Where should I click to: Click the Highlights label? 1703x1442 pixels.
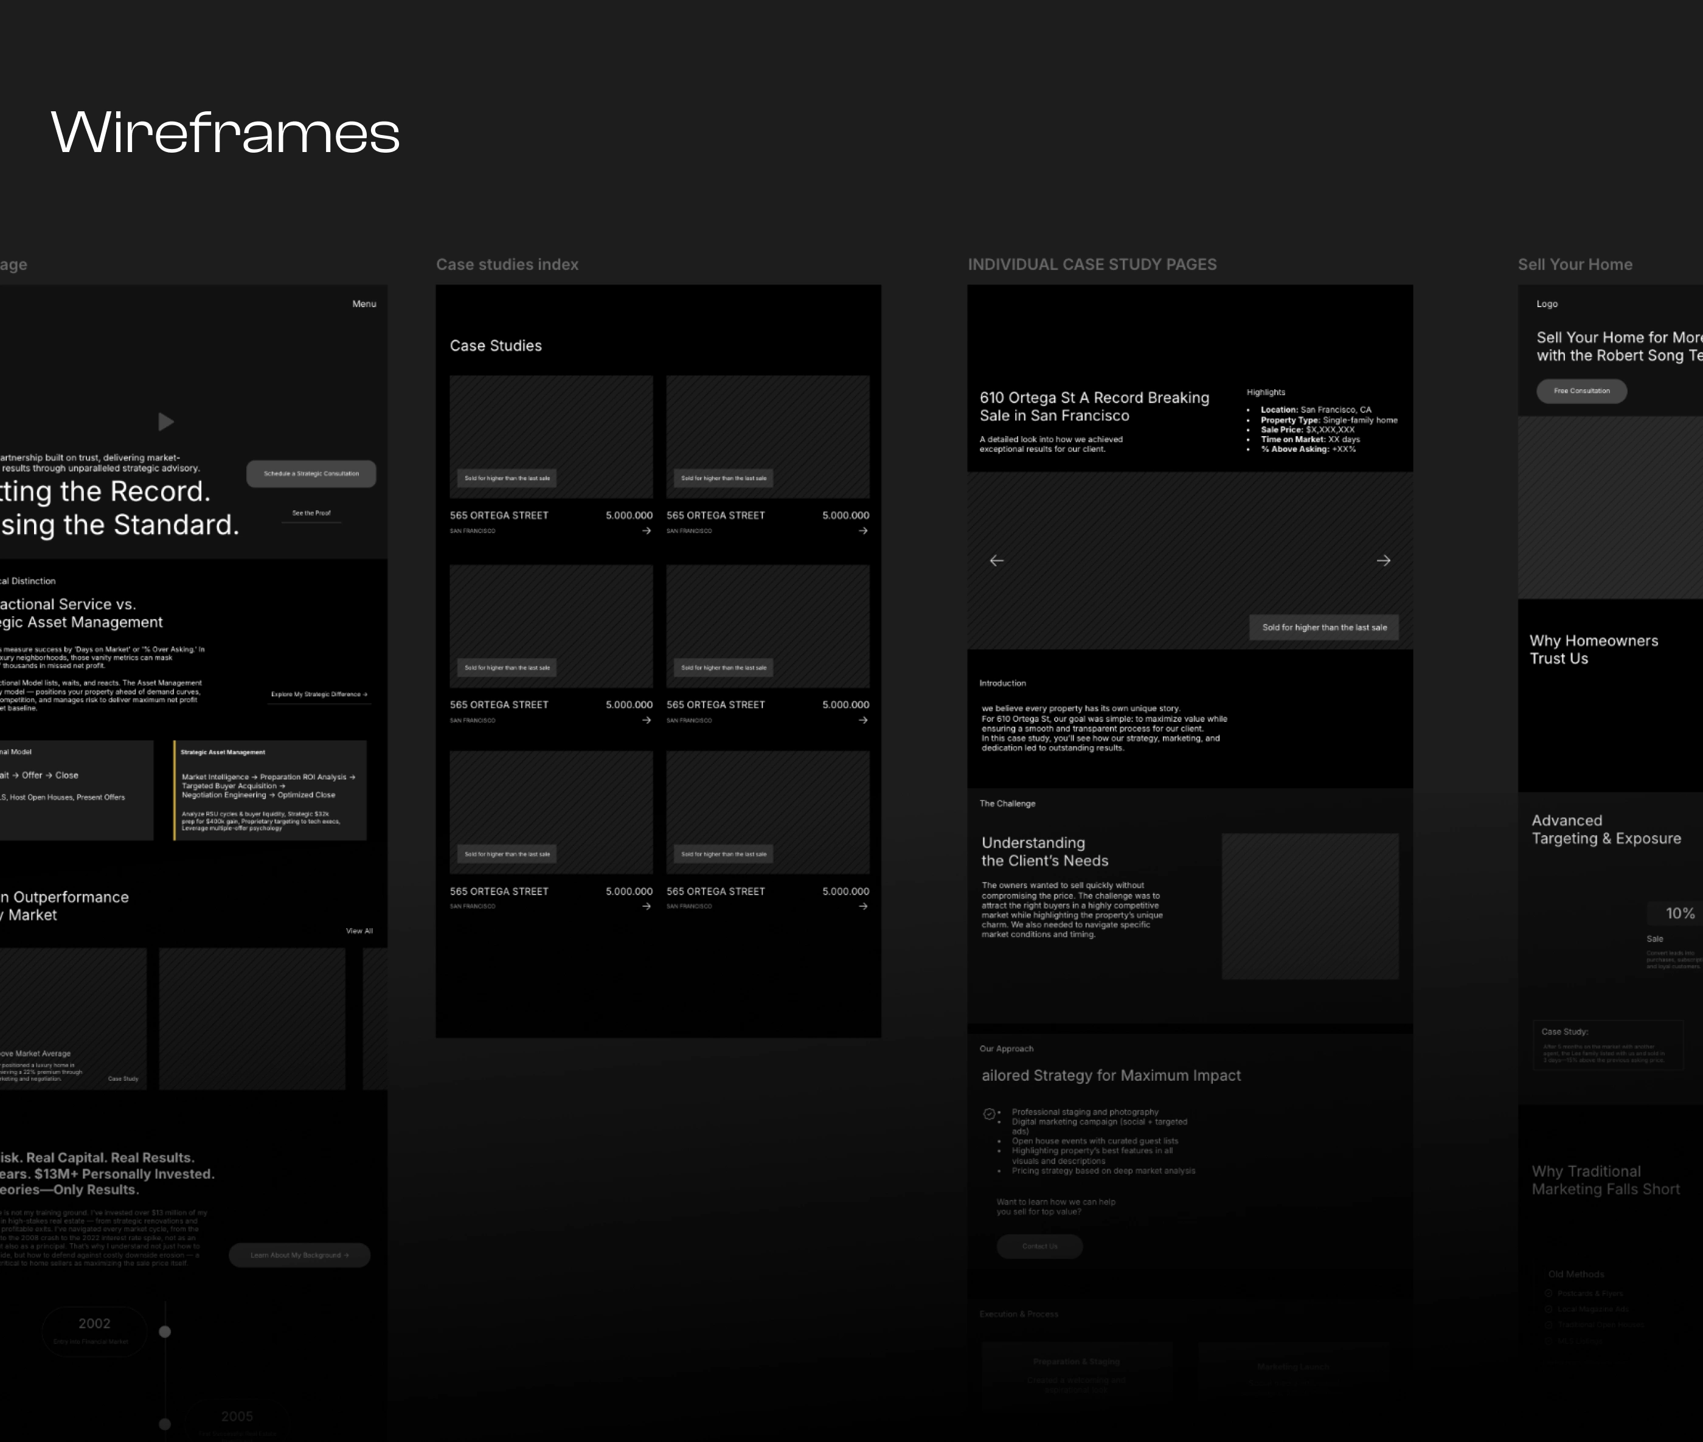point(1266,392)
